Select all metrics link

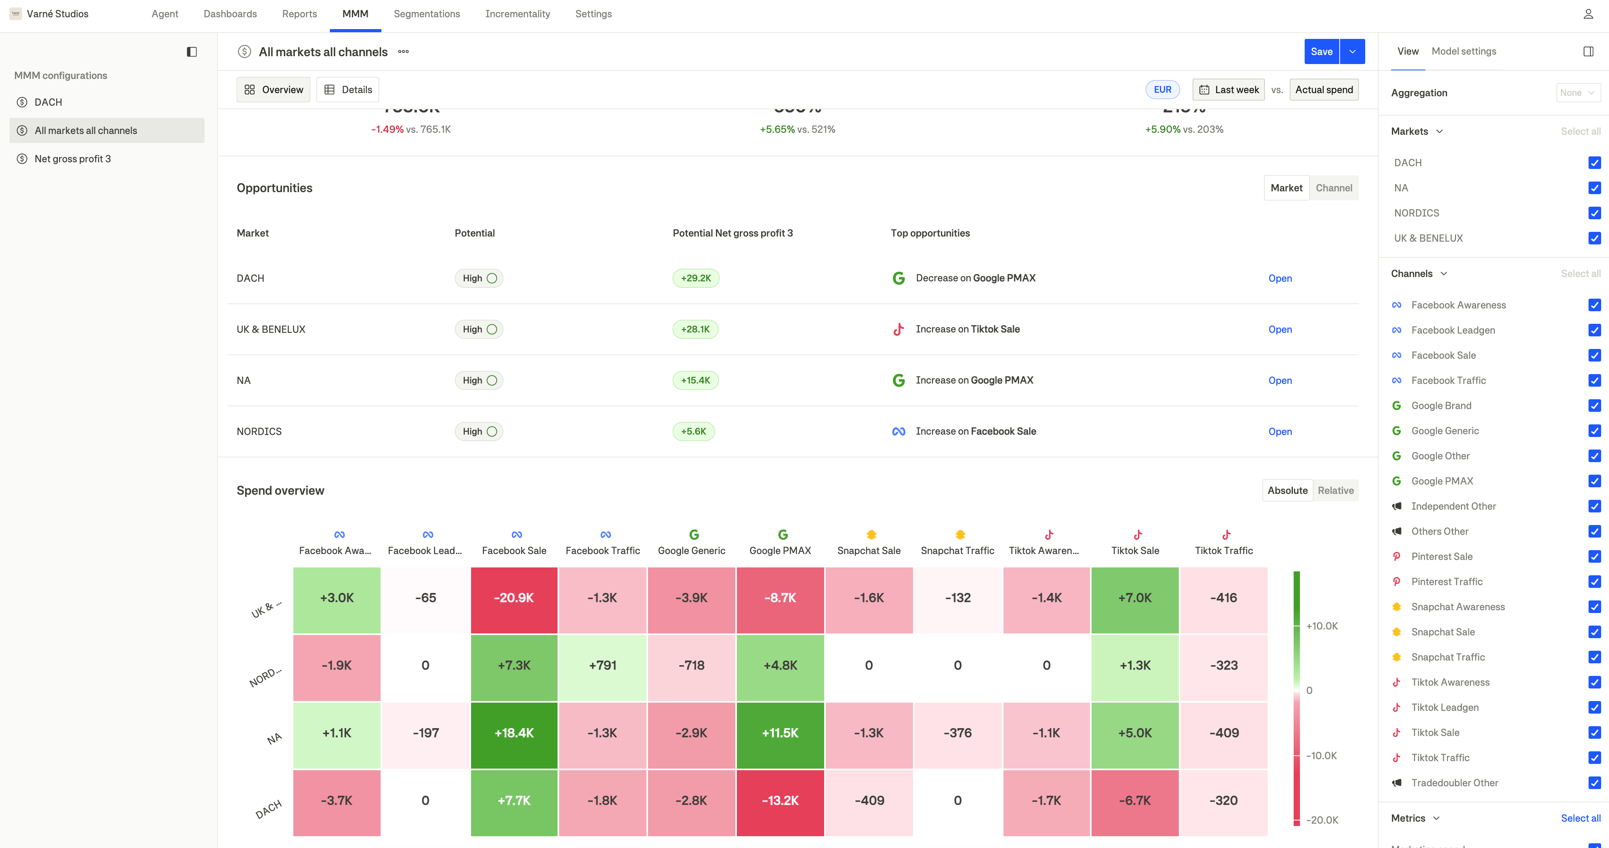(x=1580, y=818)
